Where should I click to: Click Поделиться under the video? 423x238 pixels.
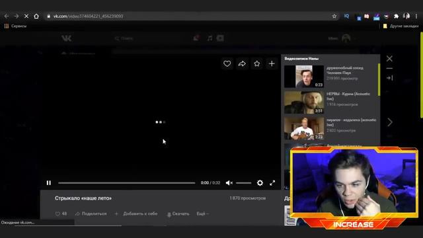point(91,214)
